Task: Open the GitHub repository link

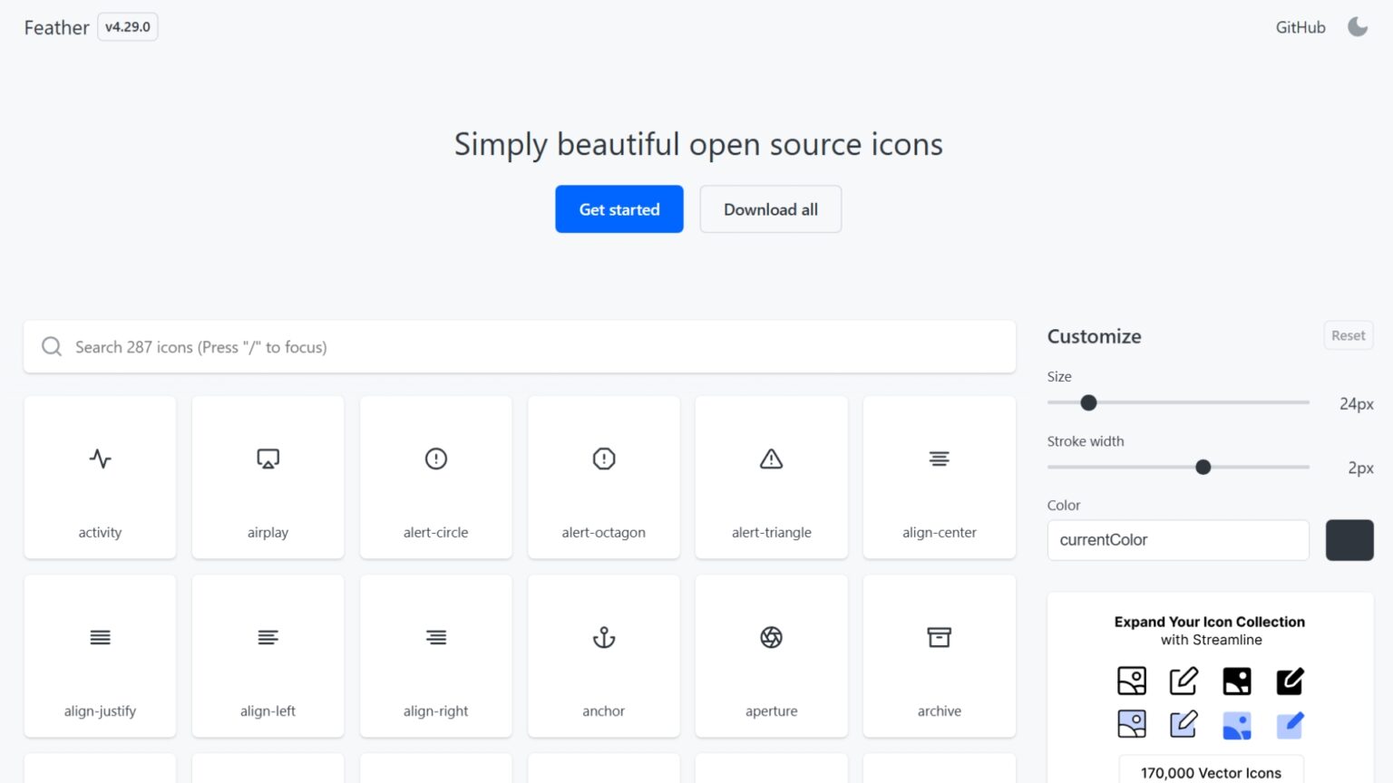Action: point(1300,27)
